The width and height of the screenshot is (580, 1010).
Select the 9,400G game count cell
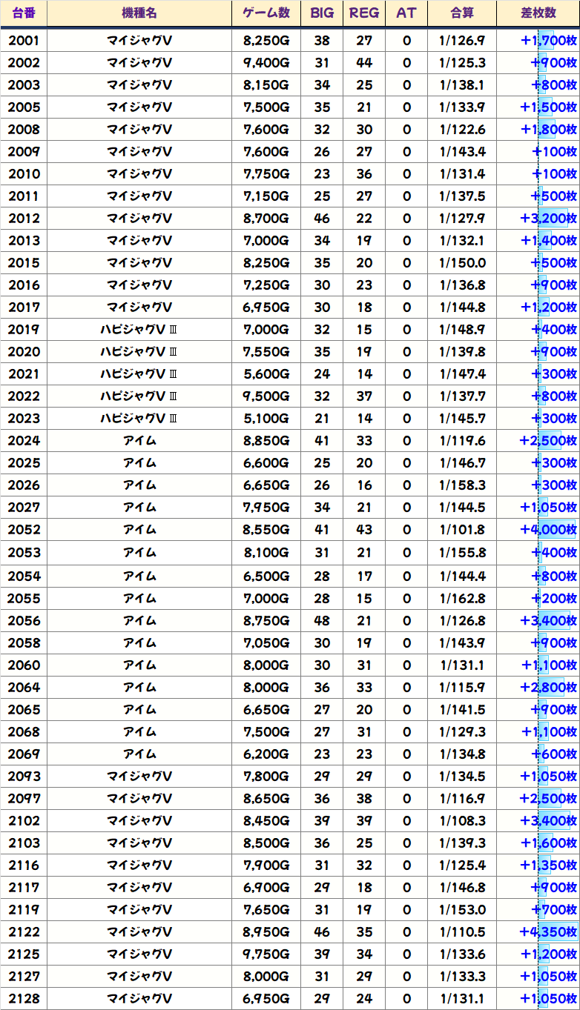click(x=266, y=63)
